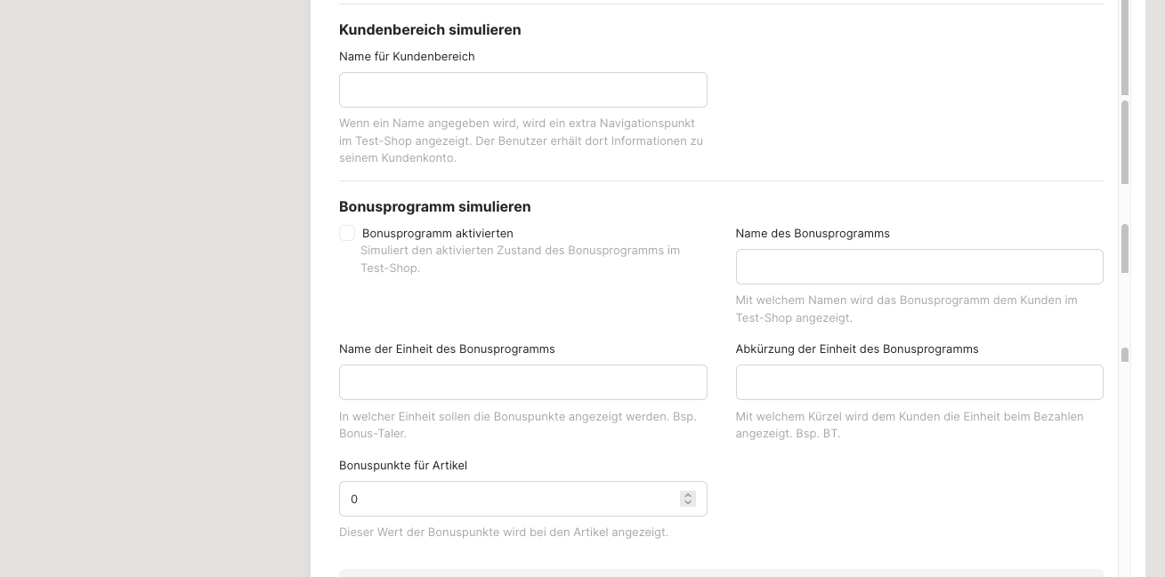Click into the Name des Bonusprogramms field
The image size is (1165, 577).
tap(919, 267)
